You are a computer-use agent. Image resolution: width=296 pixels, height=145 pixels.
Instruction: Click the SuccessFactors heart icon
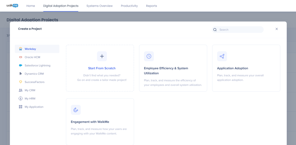click(x=21, y=82)
